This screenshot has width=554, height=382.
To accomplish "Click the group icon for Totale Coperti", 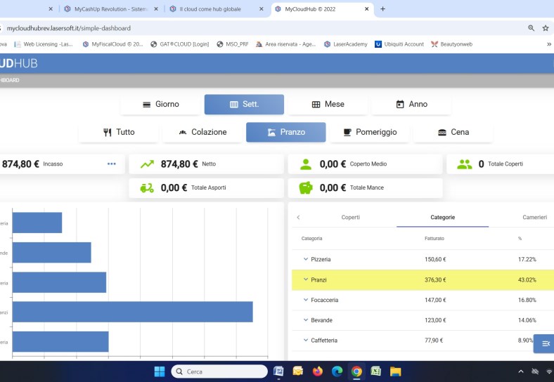I will point(464,164).
